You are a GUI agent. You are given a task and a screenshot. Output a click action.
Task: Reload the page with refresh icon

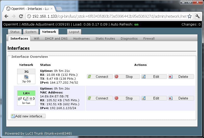coord(21,16)
